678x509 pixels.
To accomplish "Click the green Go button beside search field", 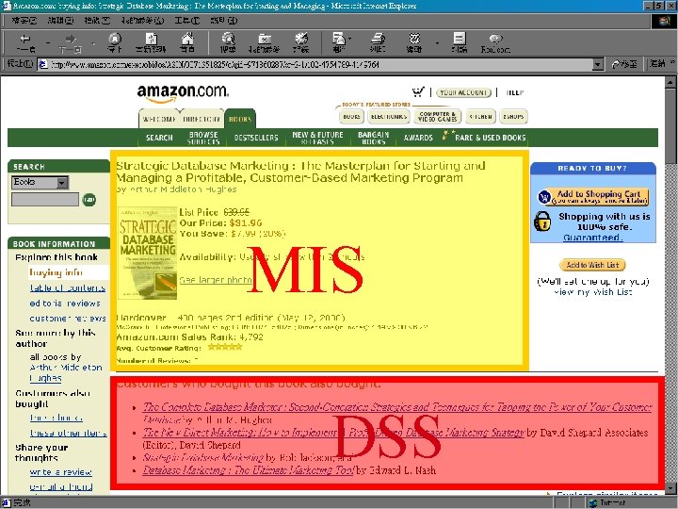I will tap(89, 200).
